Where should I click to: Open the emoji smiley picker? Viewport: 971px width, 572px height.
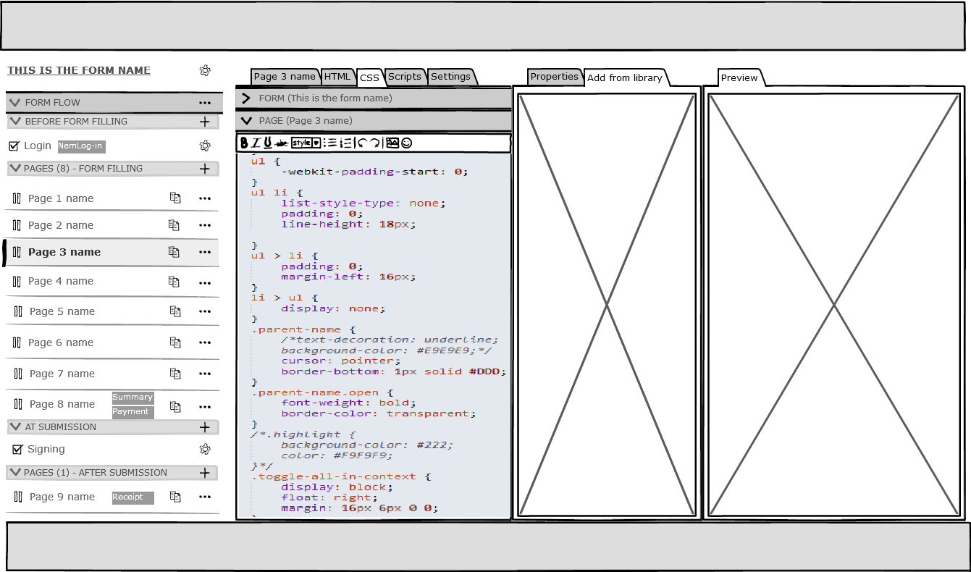tap(407, 143)
